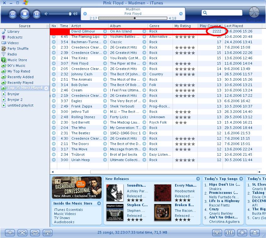Click the right arrow beside the song title display

(x=181, y=14)
